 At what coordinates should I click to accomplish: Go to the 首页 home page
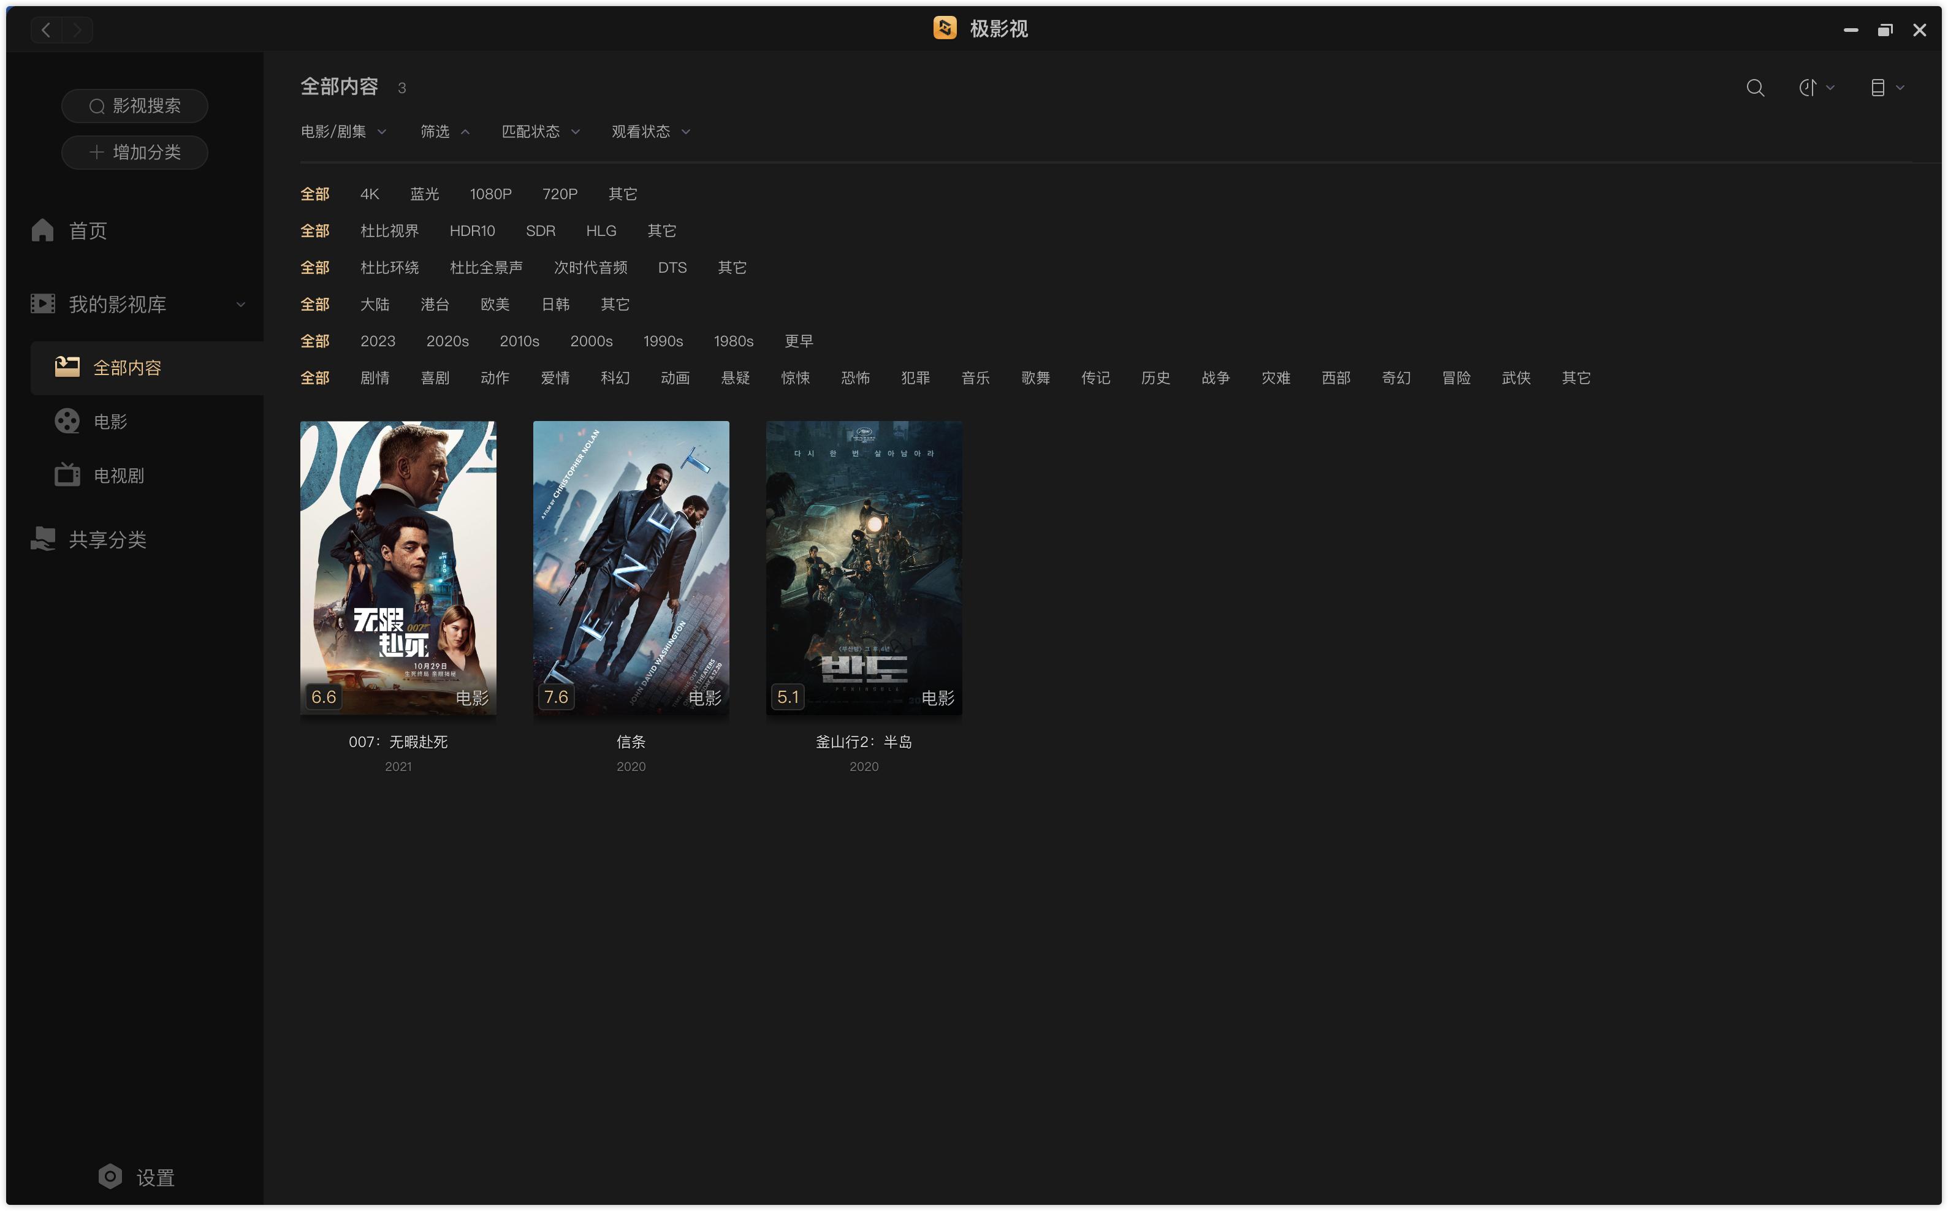pyautogui.click(x=87, y=230)
